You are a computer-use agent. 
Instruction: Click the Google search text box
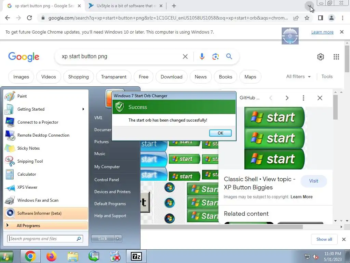[121, 57]
